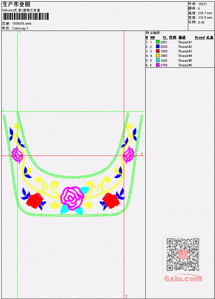Click red guide marker '2' at bottom
This screenshot has height=299, width=215.
(x=126, y=296)
